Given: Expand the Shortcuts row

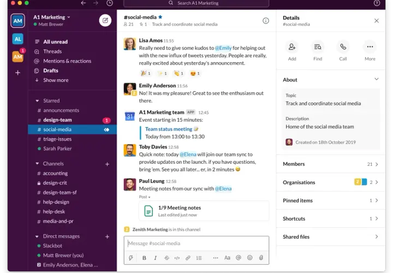Looking at the screenshot, I should 331,218.
